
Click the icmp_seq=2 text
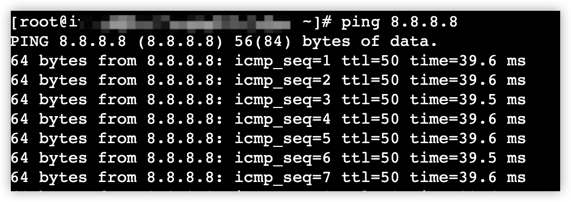click(x=282, y=80)
